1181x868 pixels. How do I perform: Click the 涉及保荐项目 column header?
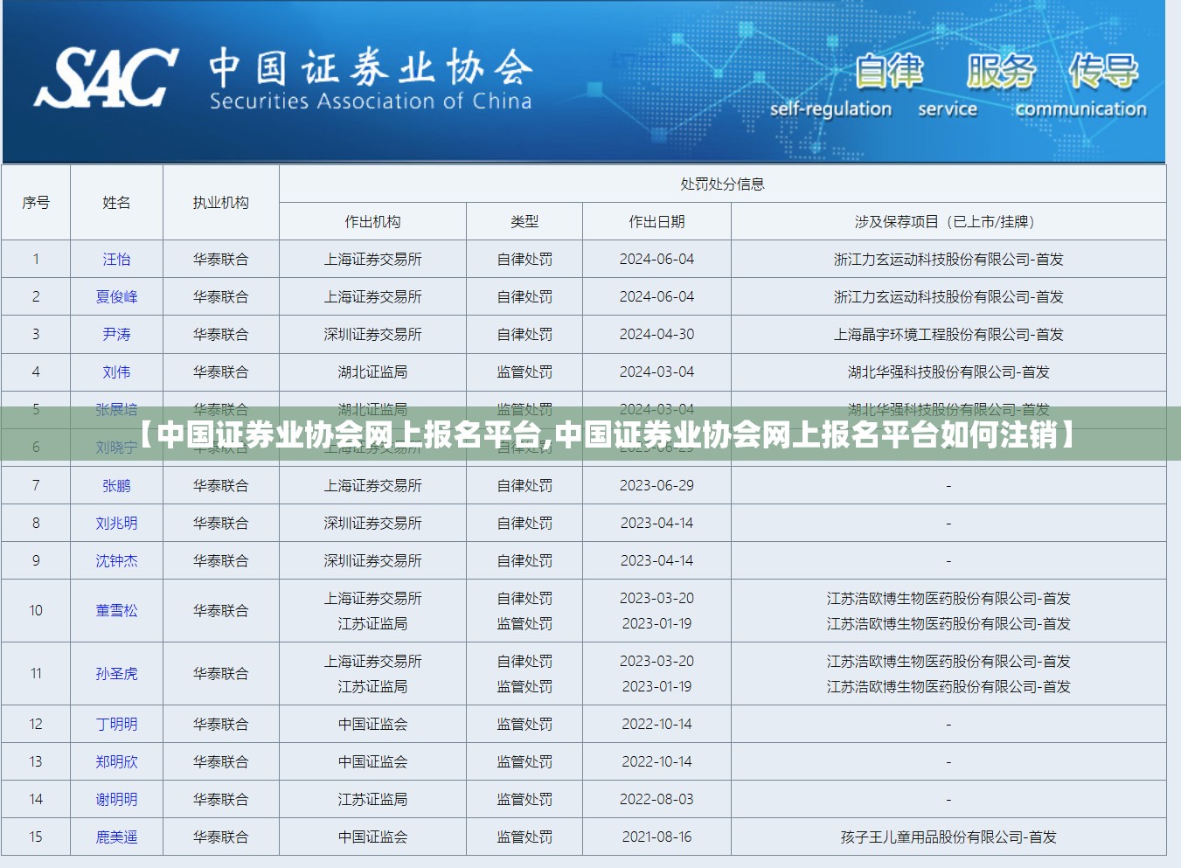click(x=948, y=221)
